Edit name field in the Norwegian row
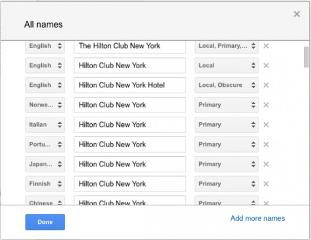Screen dimensions: 311x240 pyautogui.click(x=130, y=105)
